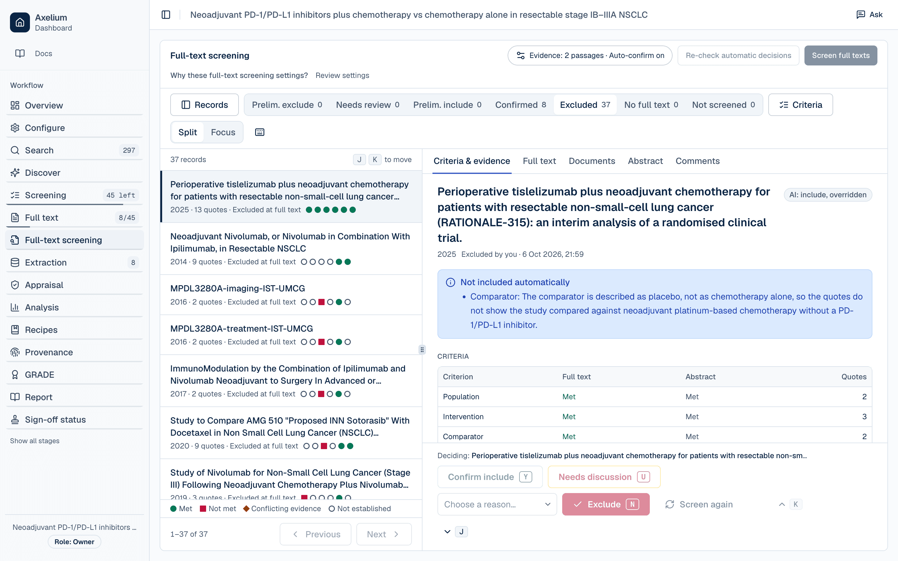Toggle the Records panel button
Viewport: 898px width, 561px height.
tap(205, 105)
